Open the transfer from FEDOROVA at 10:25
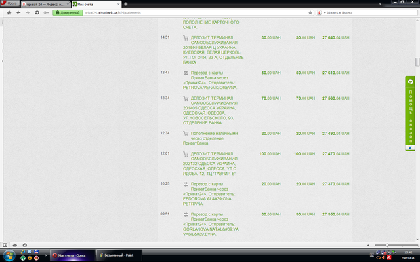The image size is (420, 262). 209,194
